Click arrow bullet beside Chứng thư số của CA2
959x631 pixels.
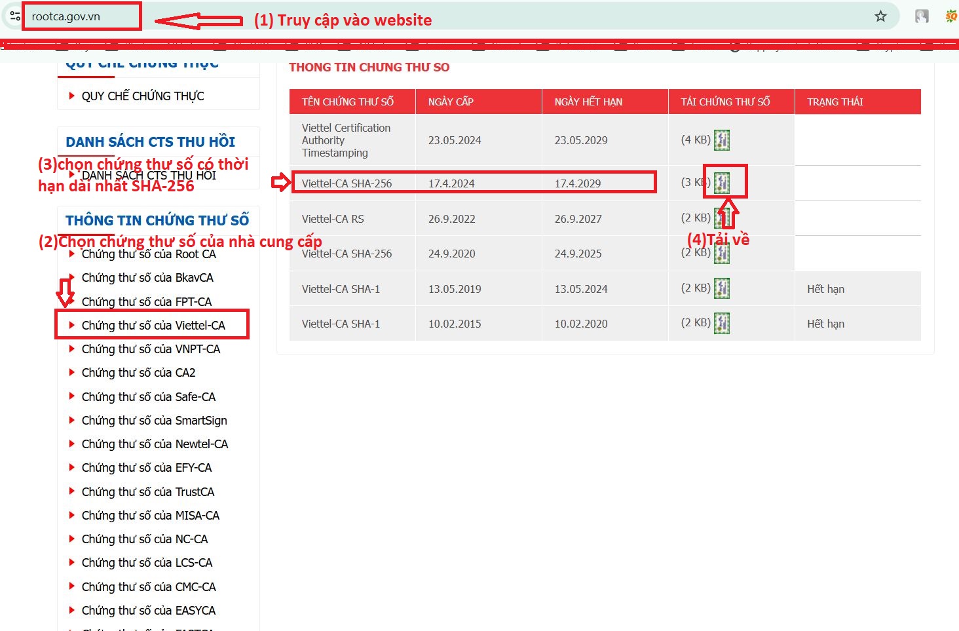click(72, 373)
